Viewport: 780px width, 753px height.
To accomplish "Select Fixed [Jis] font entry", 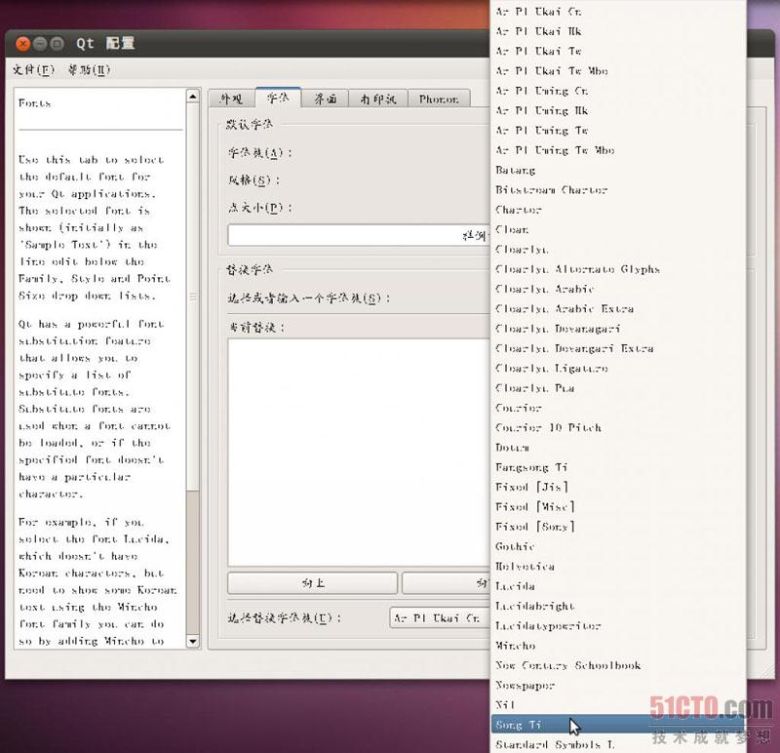I will (x=618, y=487).
